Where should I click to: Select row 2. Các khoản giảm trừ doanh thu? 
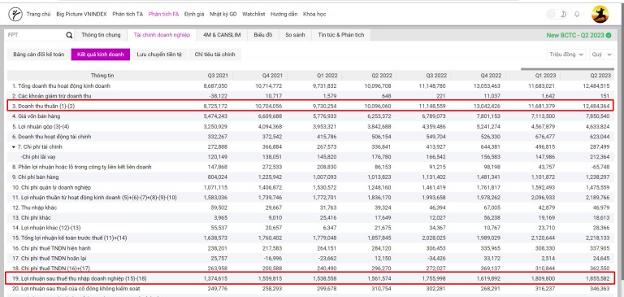(310, 96)
